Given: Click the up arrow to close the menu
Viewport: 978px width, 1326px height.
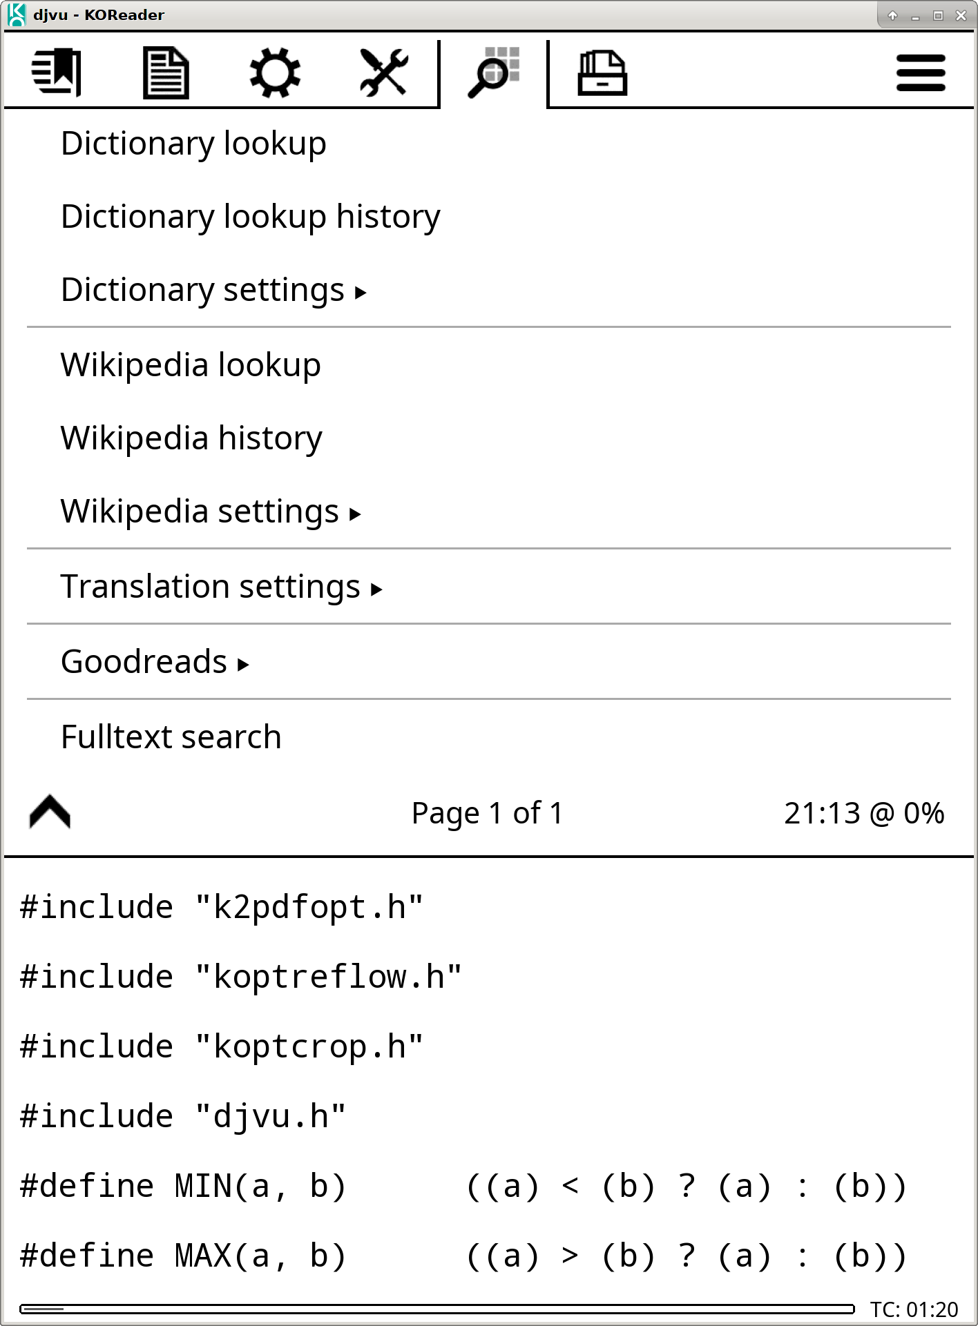Looking at the screenshot, I should (50, 812).
